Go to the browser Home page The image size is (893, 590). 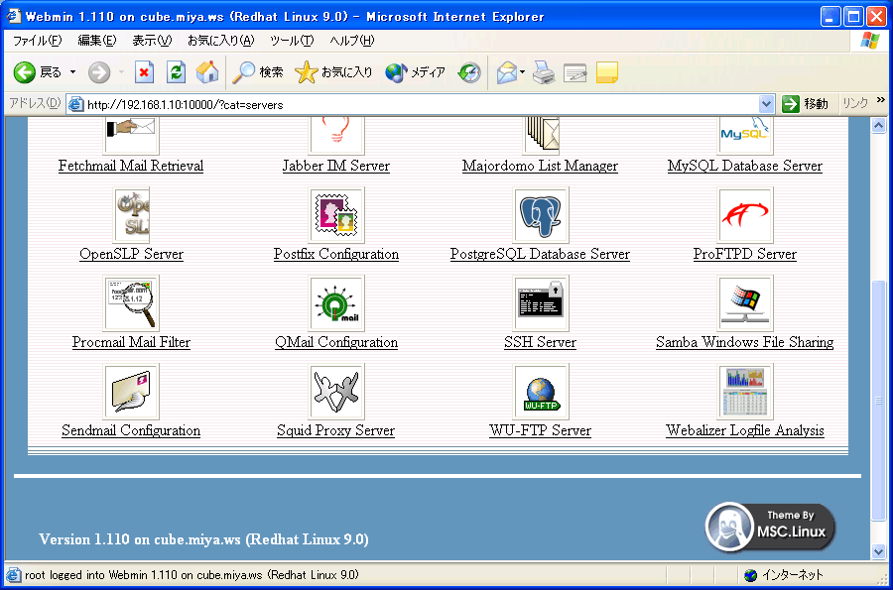click(x=207, y=72)
